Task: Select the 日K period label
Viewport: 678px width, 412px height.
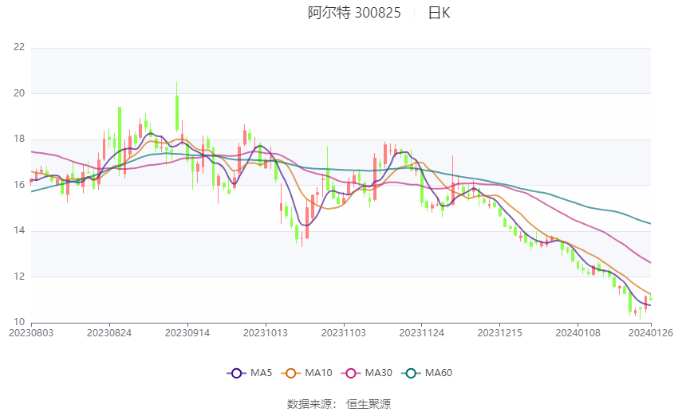Action: point(439,13)
